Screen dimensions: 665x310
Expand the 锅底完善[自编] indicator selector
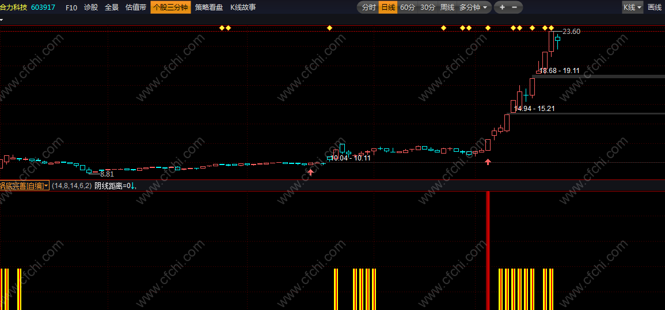25,185
